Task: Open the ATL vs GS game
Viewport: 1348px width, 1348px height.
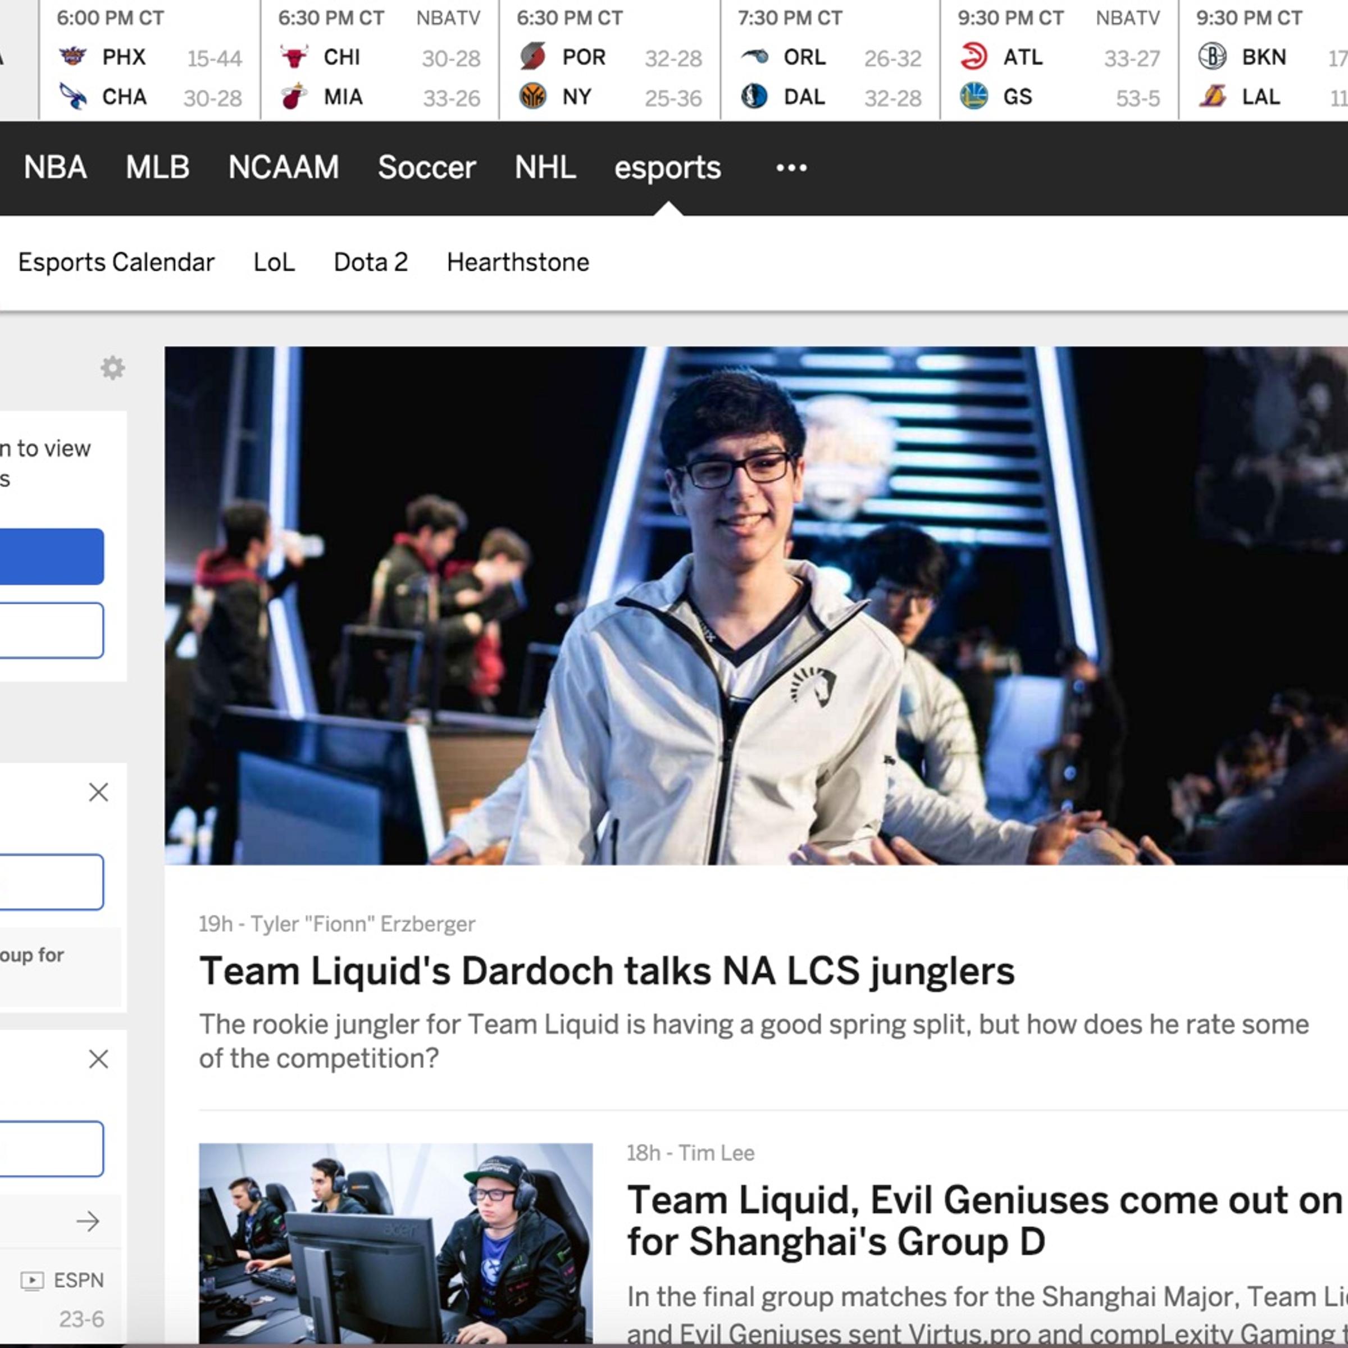Action: [x=1059, y=60]
